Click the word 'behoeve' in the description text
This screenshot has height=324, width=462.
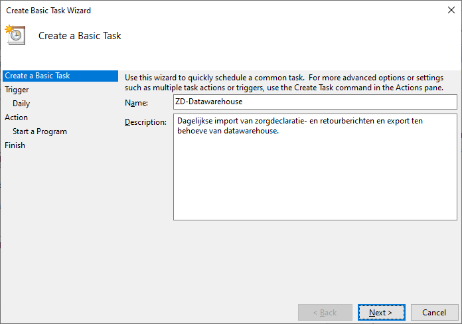coord(193,131)
